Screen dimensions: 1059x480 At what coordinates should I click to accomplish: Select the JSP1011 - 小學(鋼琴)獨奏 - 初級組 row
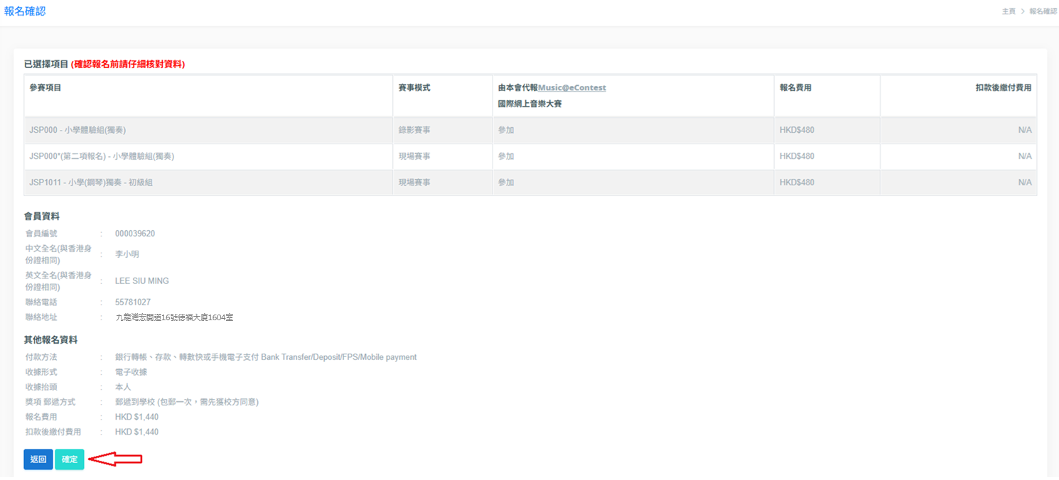530,182
